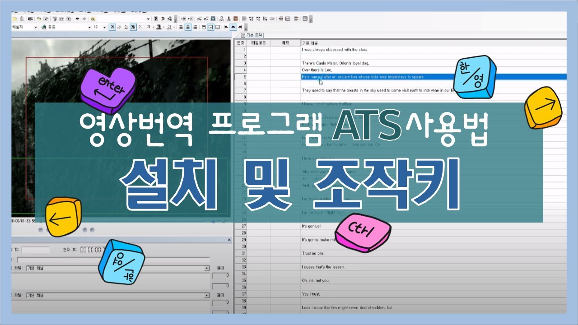Click the 기본 채널 column header
This screenshot has height=325, width=578.
point(433,43)
